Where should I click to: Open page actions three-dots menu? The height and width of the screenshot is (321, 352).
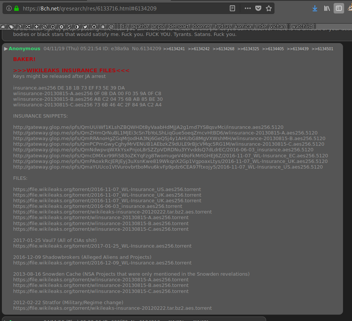click(x=248, y=9)
